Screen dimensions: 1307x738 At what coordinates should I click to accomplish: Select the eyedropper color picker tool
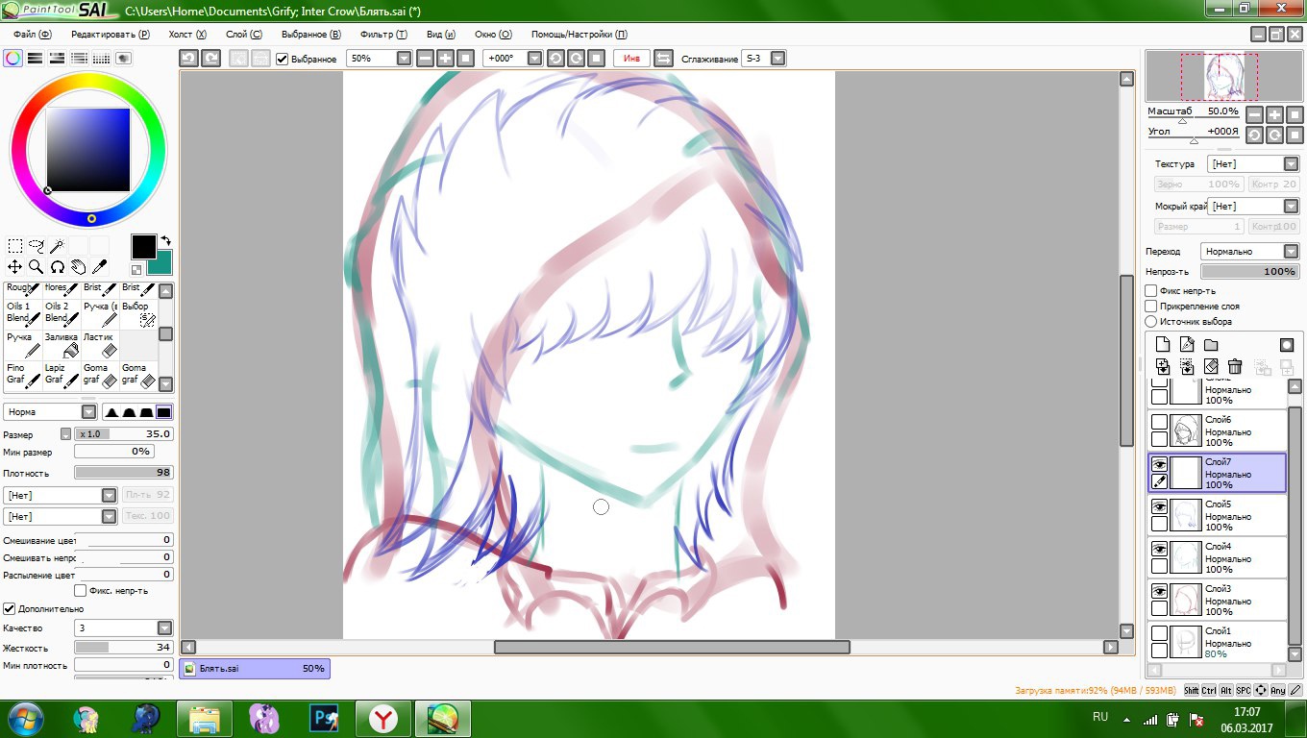point(99,267)
